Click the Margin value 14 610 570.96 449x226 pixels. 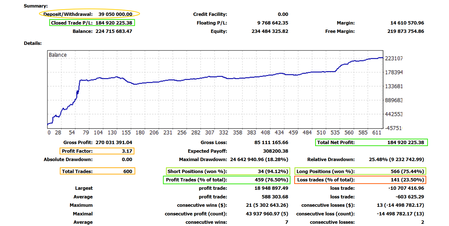pos(407,23)
